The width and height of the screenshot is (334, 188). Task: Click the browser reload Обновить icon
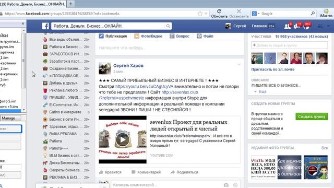[219, 11]
